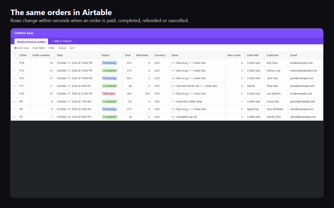Select the WooCommerce orders tab
The image size is (334, 208).
click(31, 42)
